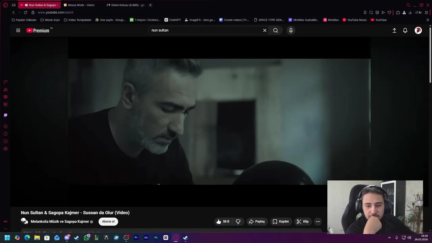Click the address bar URL
Viewport: 432px width, 243px height.
[55, 12]
